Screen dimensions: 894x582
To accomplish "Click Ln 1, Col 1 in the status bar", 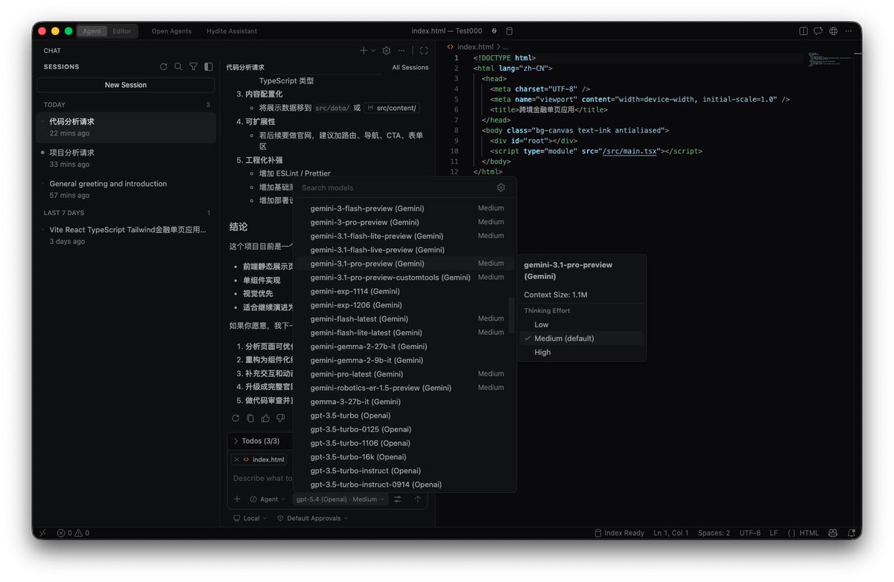I will [x=670, y=533].
